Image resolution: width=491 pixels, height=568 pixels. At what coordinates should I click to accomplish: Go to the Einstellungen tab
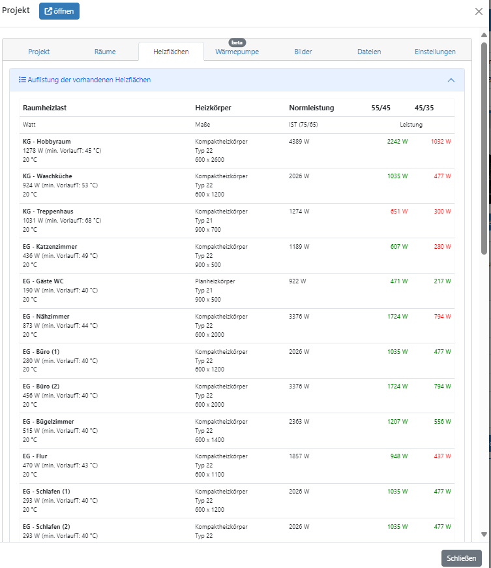click(x=435, y=52)
